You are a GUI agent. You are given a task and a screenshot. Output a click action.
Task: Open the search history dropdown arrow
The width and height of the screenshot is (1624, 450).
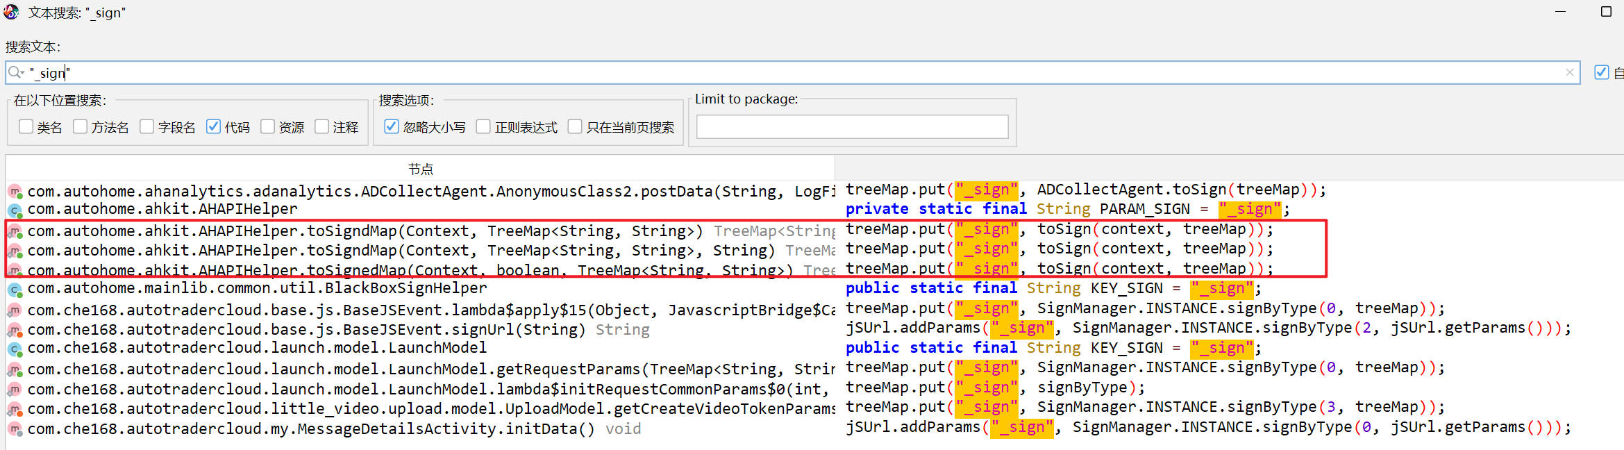click(x=23, y=74)
